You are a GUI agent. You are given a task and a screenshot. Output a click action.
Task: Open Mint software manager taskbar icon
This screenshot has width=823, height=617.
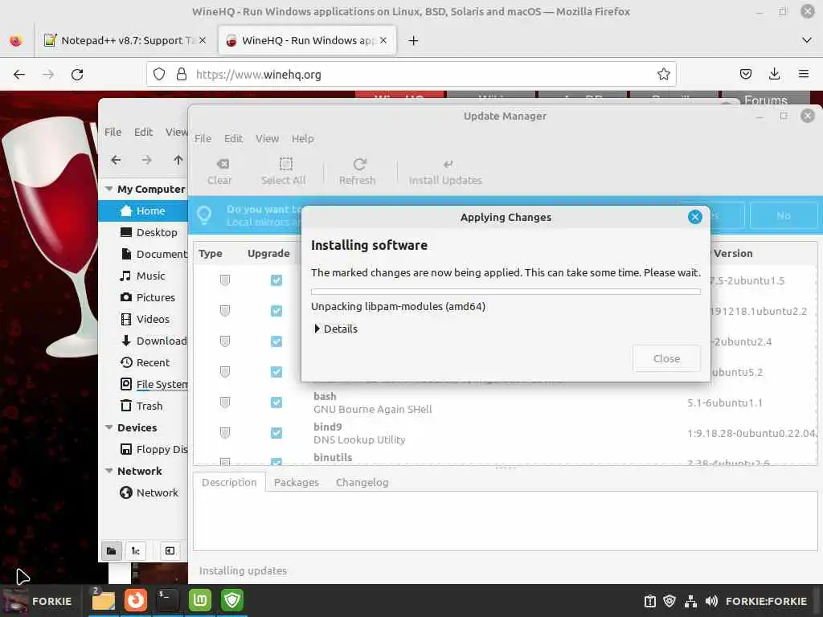(200, 600)
